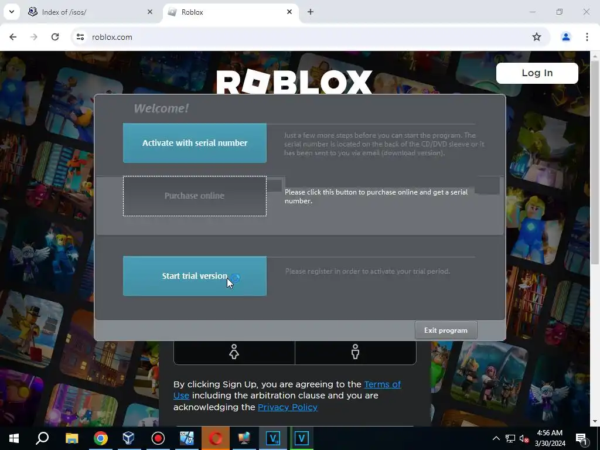Open the fifth taskbar app with 7 icon
The image size is (600, 450).
tap(187, 438)
